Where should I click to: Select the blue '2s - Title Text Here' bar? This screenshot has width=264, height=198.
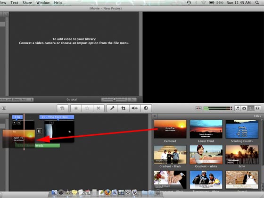[x=57, y=117]
